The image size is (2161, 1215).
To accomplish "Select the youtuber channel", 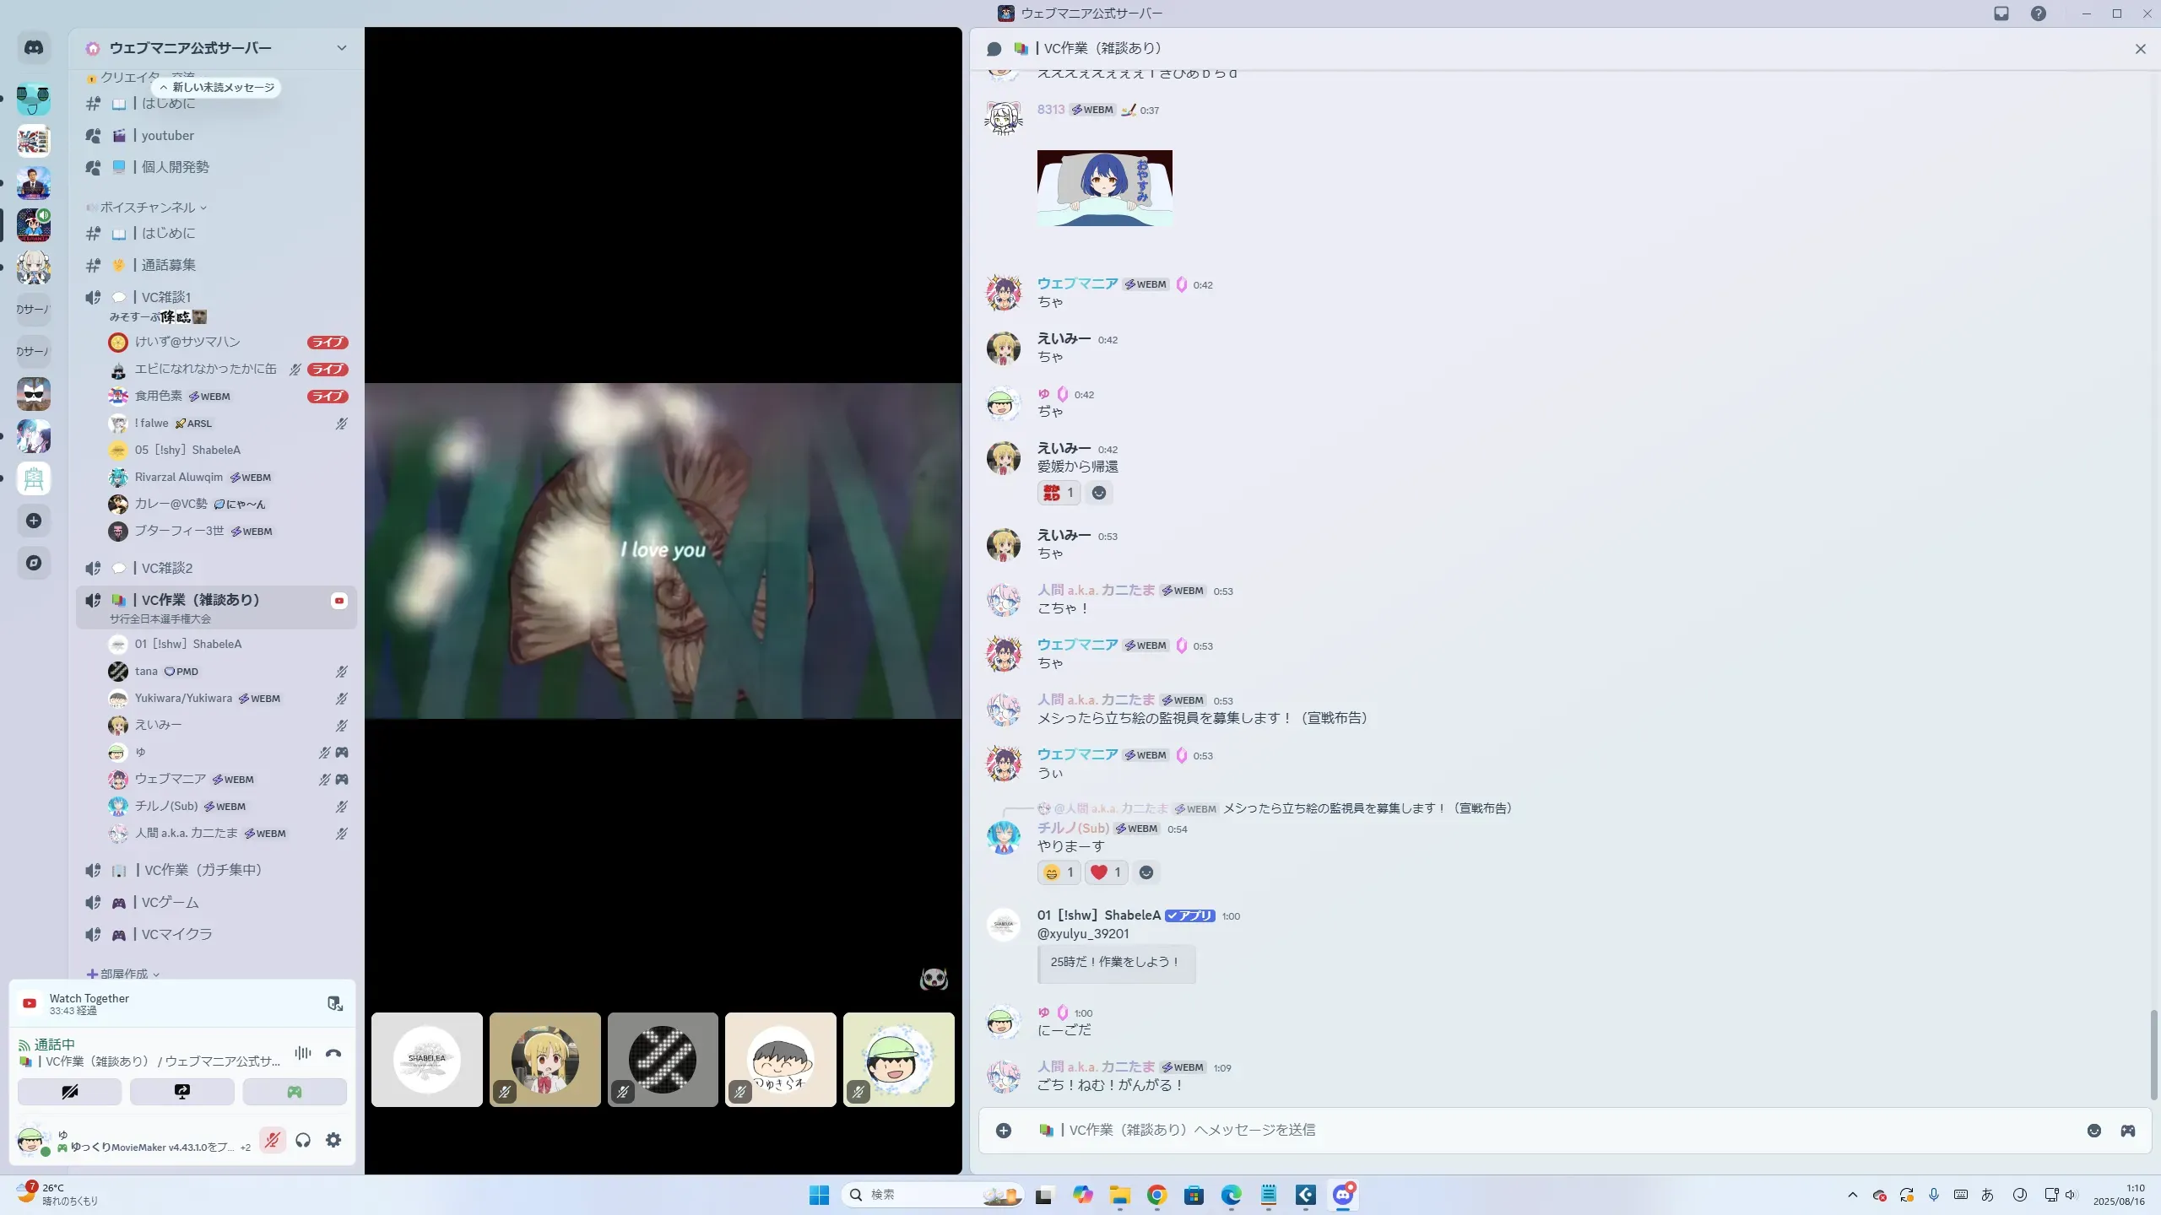I will tap(167, 136).
